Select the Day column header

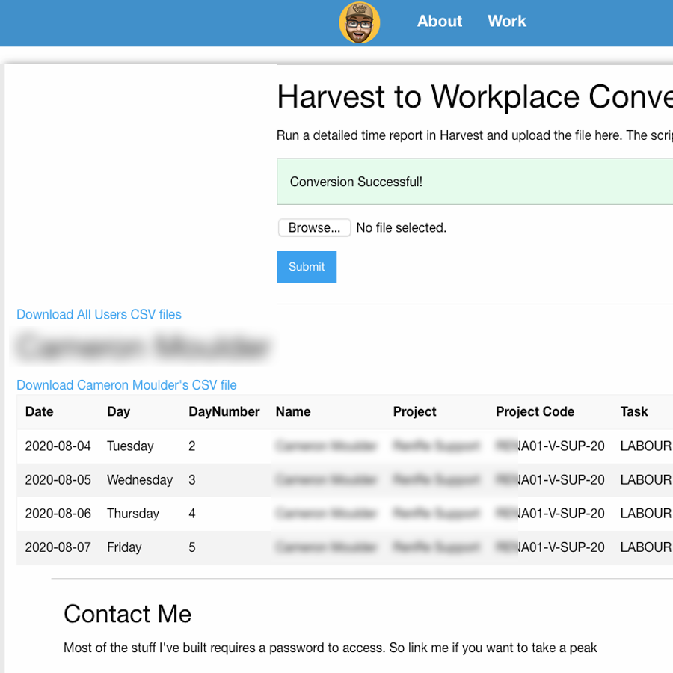coord(118,412)
